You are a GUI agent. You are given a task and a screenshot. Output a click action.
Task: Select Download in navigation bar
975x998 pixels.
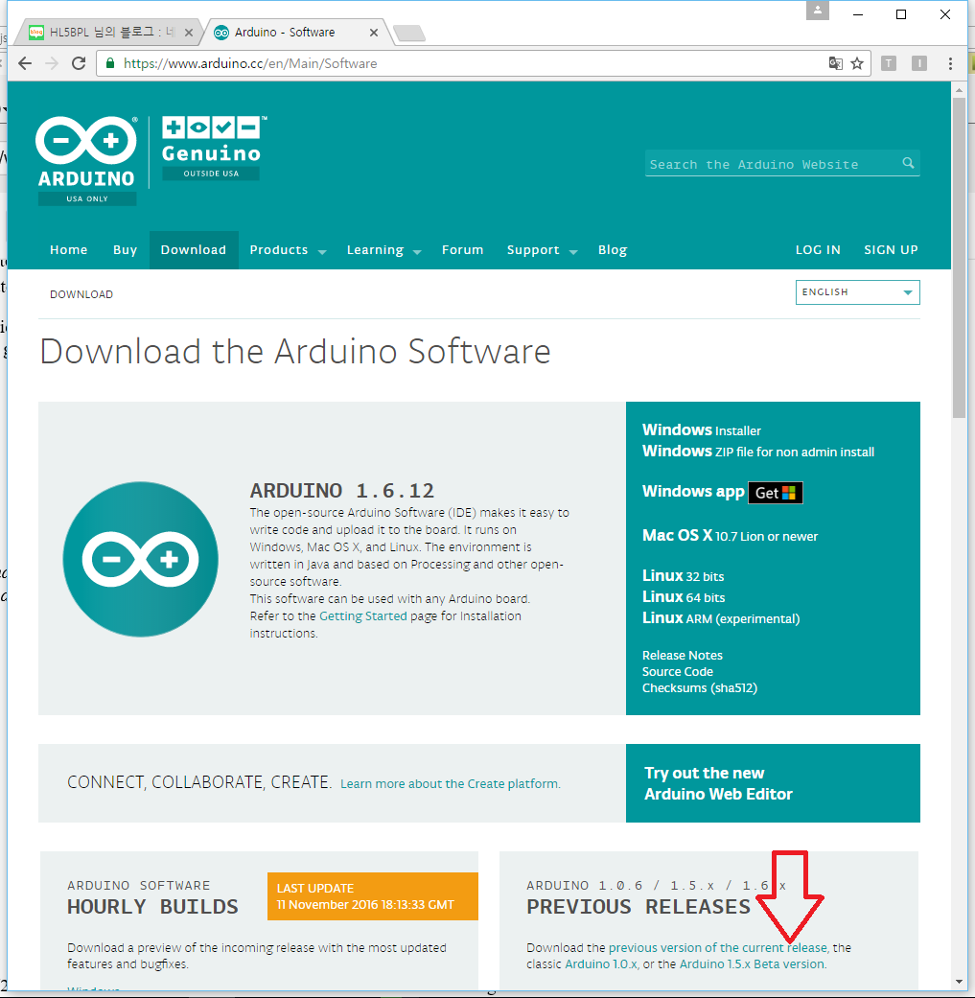(x=194, y=249)
